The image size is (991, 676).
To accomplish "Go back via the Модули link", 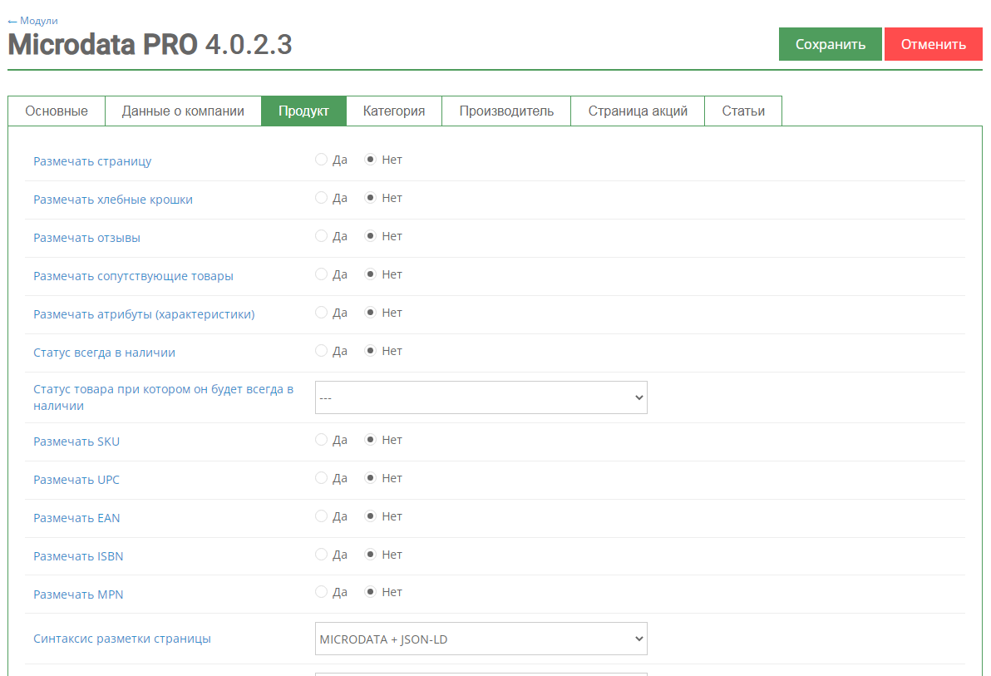I will click(x=33, y=21).
